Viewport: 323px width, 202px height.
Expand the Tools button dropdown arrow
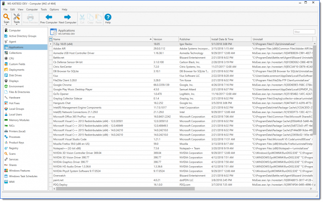[16, 25]
